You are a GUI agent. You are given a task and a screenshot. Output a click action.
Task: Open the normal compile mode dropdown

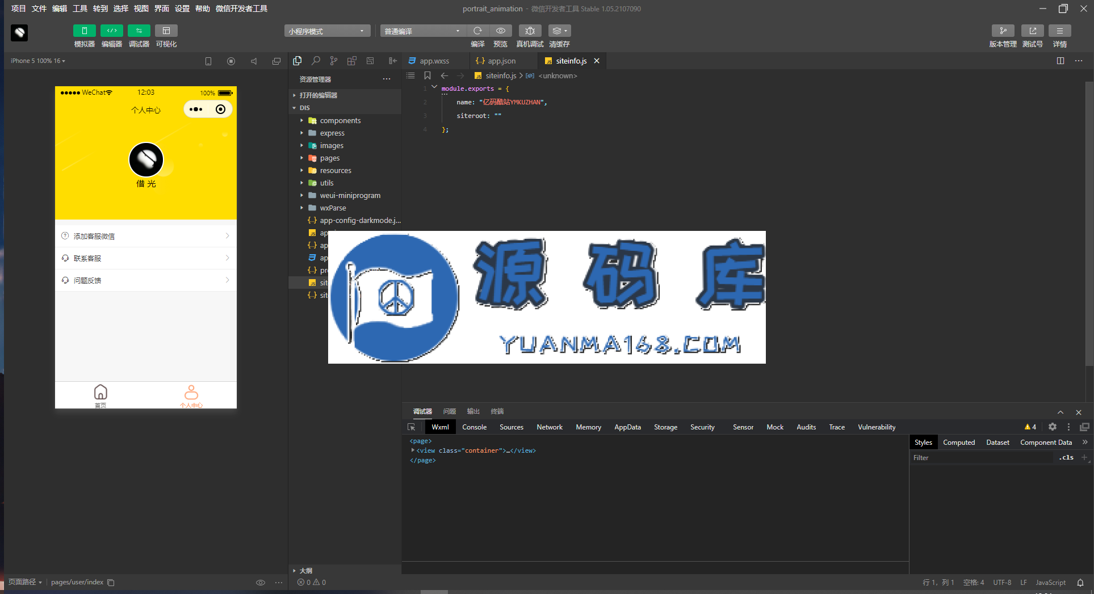(x=423, y=31)
